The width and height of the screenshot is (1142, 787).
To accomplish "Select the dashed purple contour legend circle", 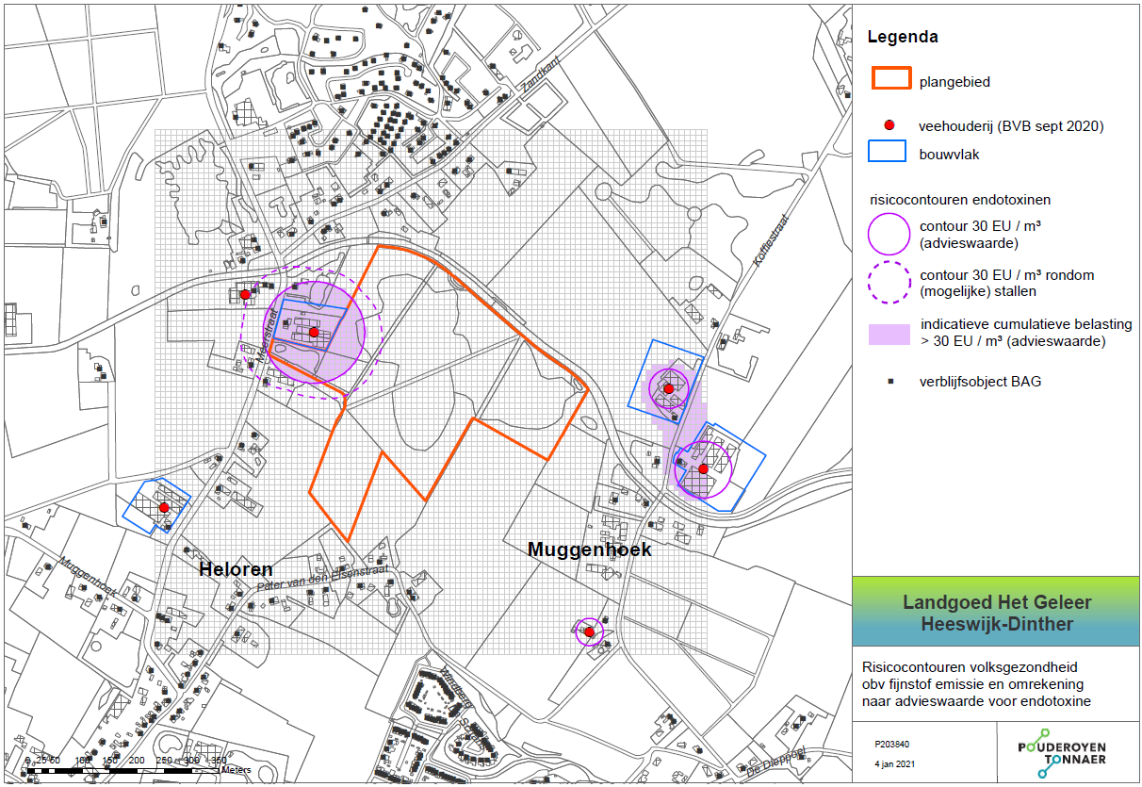I will point(889,282).
